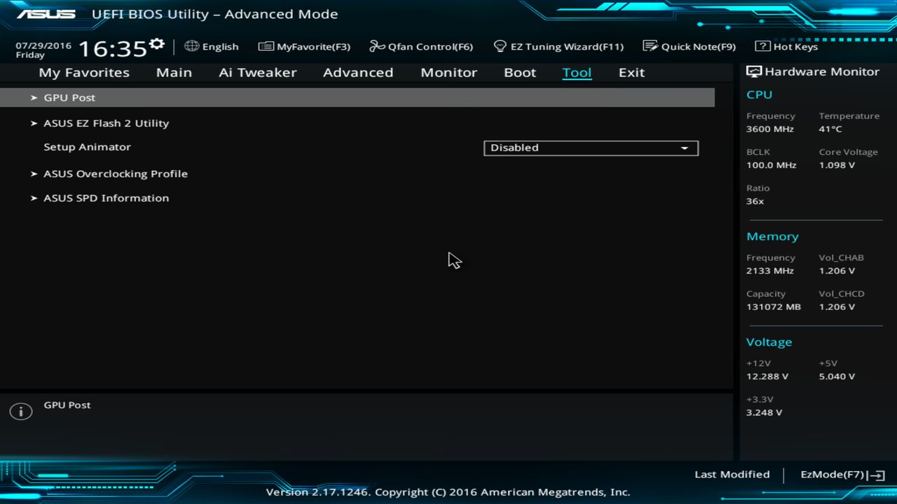Launch the EZ Tuning Wizard
Image resolution: width=897 pixels, height=504 pixels.
coord(559,46)
